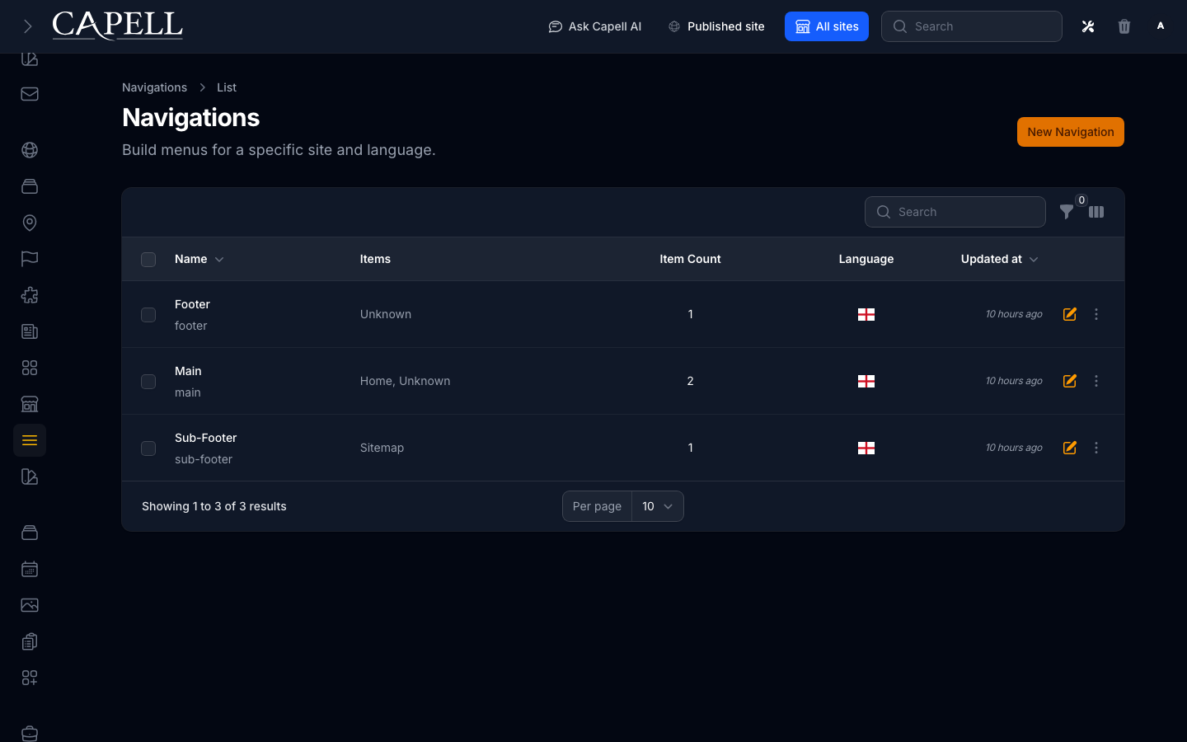Click the Item Count column header
The height and width of the screenshot is (742, 1187).
(690, 259)
